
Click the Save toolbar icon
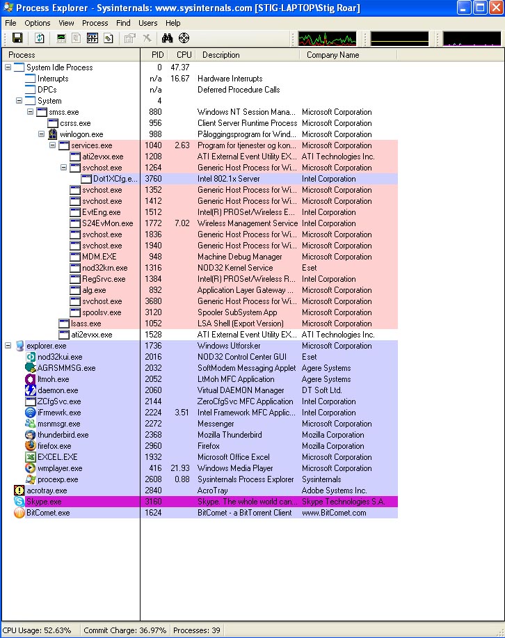coord(17,38)
